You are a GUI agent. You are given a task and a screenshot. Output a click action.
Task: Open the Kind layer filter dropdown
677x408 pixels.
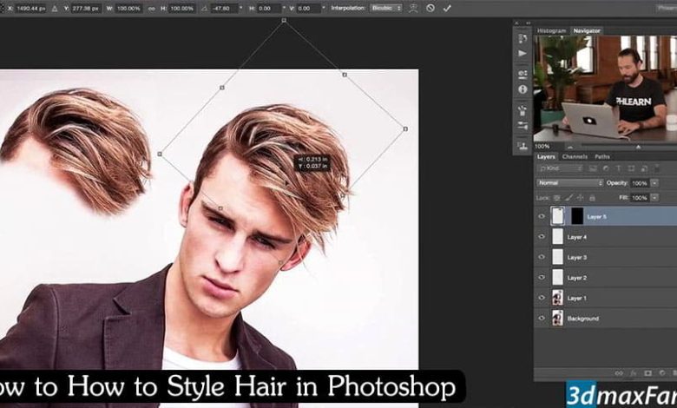click(561, 168)
